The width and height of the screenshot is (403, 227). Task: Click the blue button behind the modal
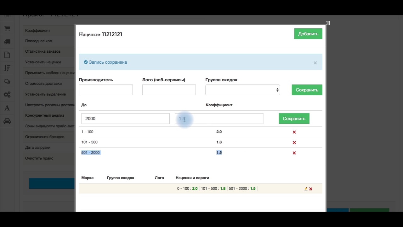click(x=52, y=183)
